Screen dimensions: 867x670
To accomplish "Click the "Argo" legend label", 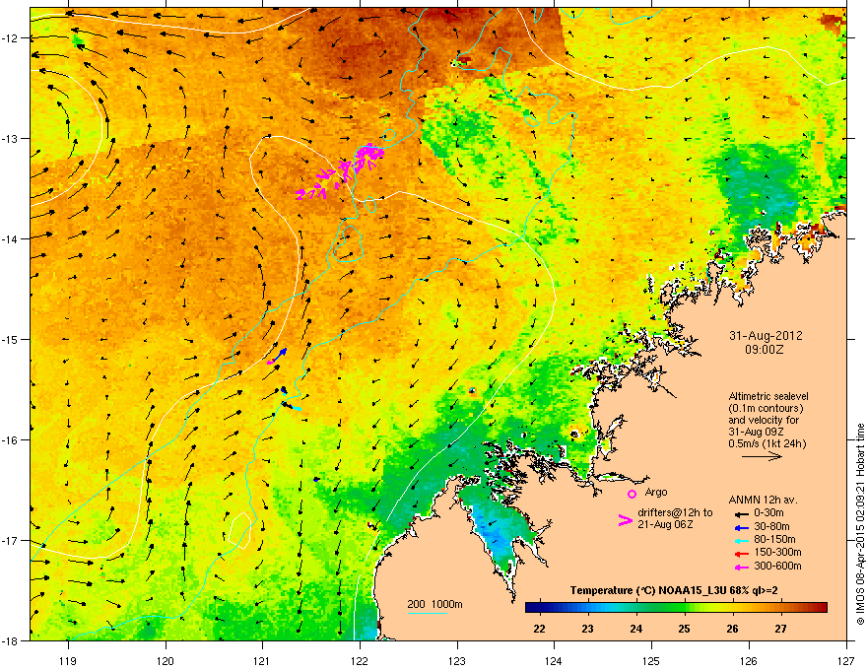I will coord(656,493).
